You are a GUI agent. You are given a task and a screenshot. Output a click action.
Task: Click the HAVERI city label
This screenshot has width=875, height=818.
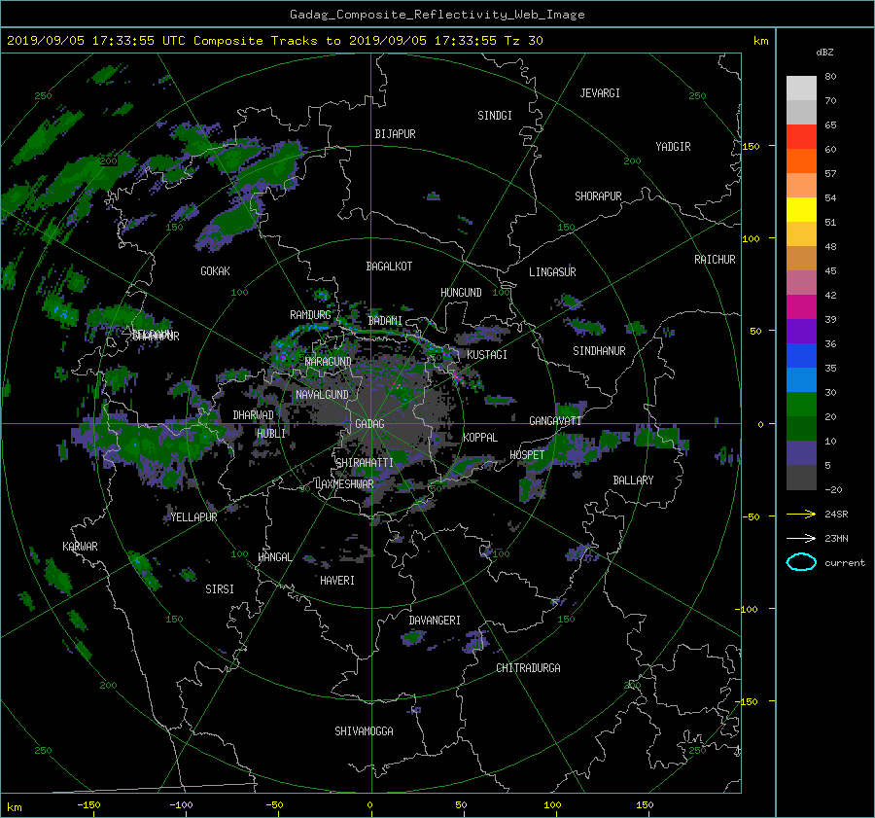click(x=337, y=581)
